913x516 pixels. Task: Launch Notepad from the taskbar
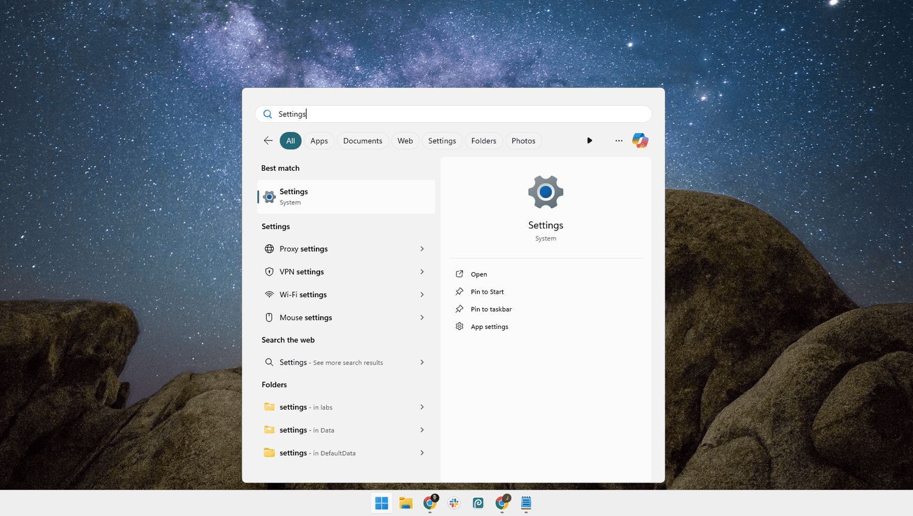526,503
